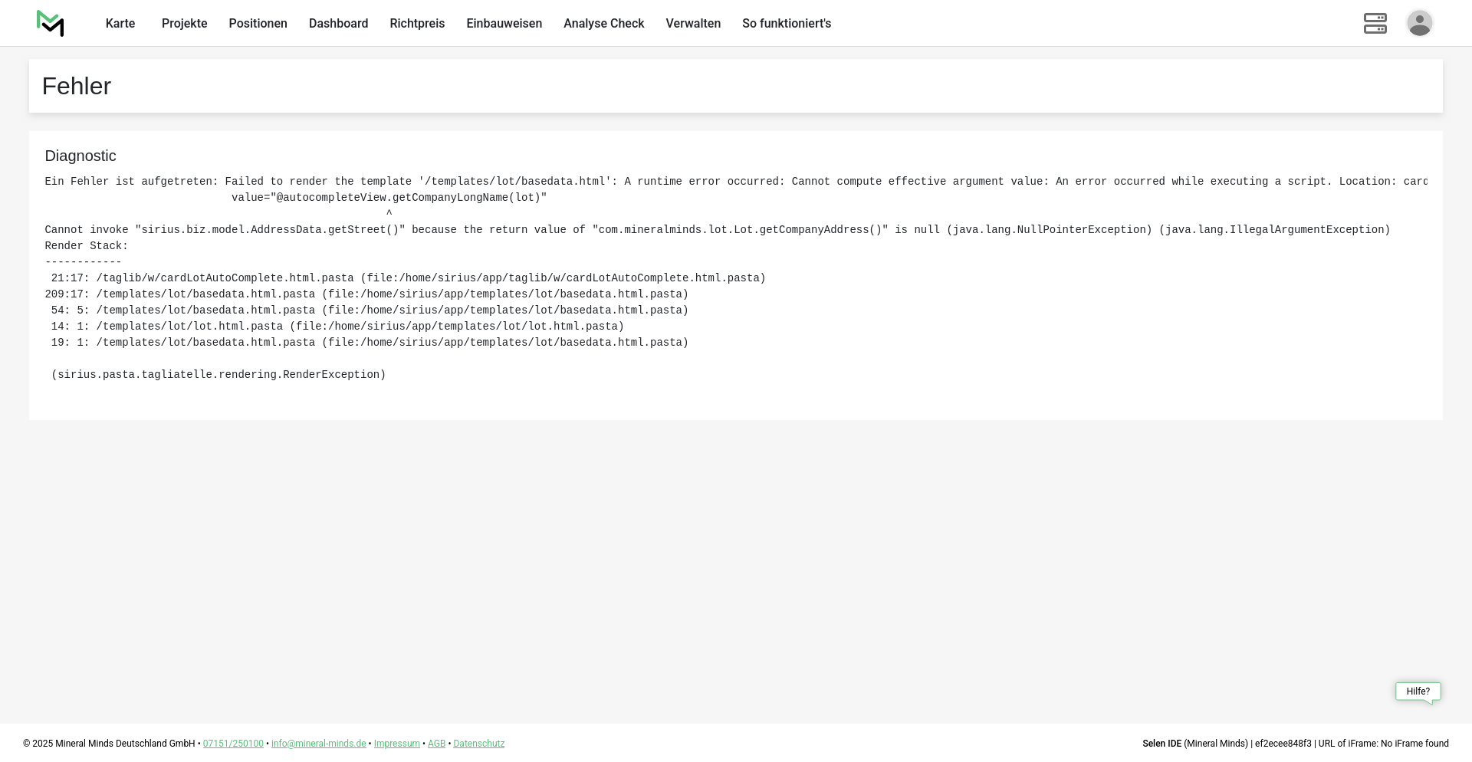Open the server stack icon menu

pos(1375,23)
